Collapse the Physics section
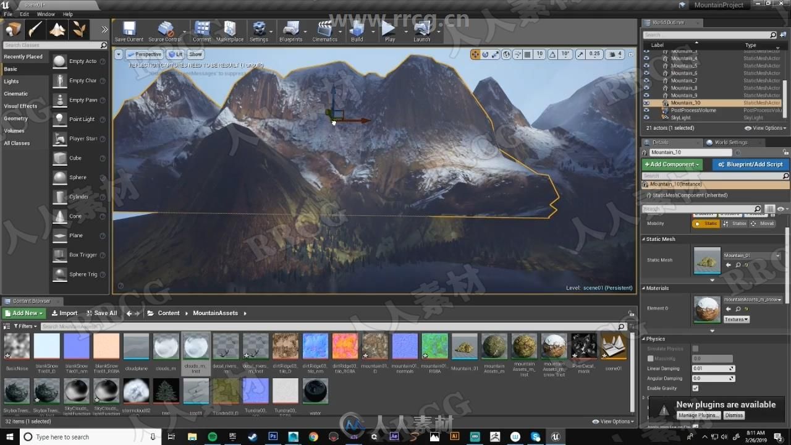Screen dimensions: 791x445 point(643,339)
